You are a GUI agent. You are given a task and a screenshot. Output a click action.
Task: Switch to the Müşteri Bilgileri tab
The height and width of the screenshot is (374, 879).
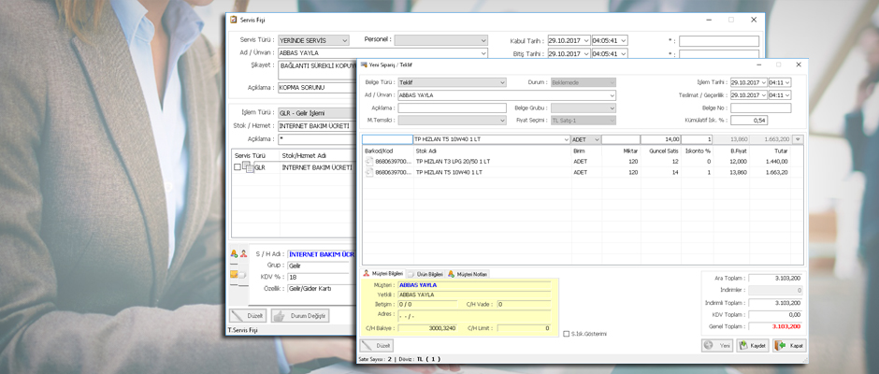pos(382,274)
